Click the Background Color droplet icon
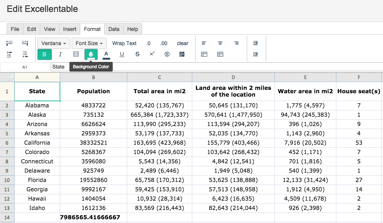This screenshot has height=223, width=383. [x=91, y=54]
